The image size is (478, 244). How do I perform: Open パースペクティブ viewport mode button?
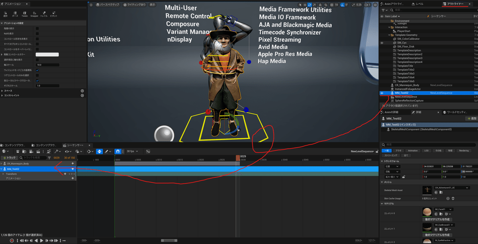click(x=108, y=5)
